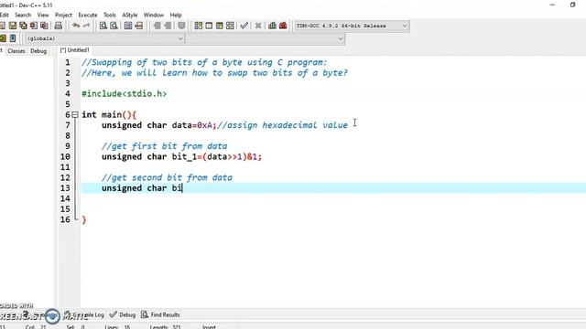Click the Length: 321 status bar entry

165,327
